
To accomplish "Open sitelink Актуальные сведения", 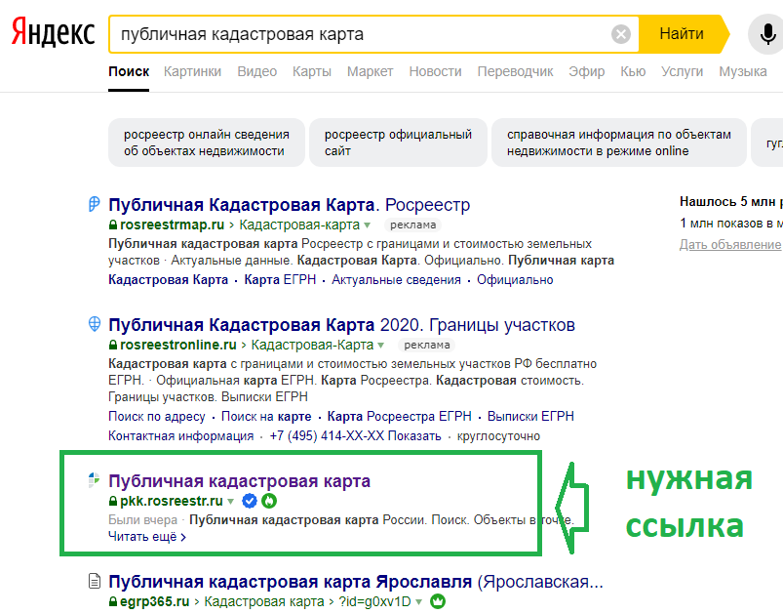I will pos(397,279).
